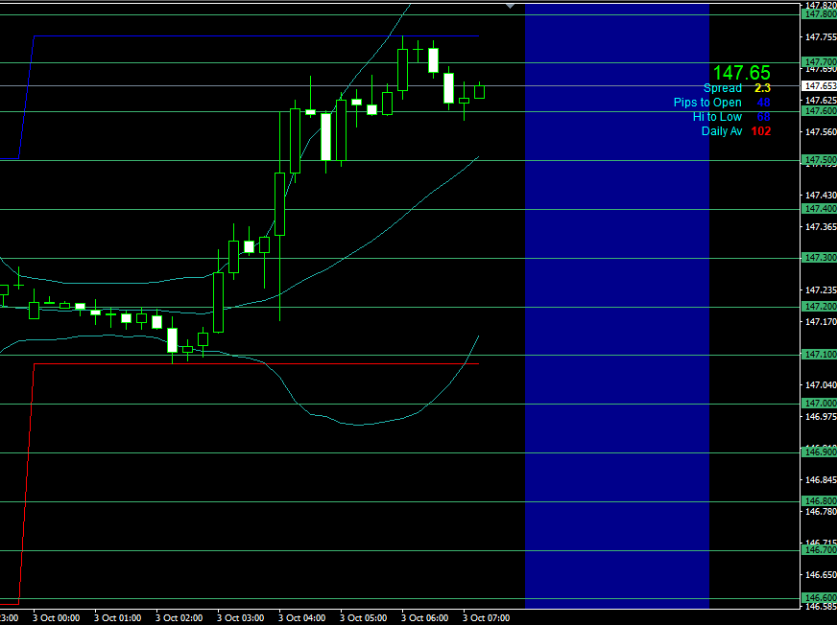
Task: Click the Spread label text
Action: pyautogui.click(x=722, y=88)
